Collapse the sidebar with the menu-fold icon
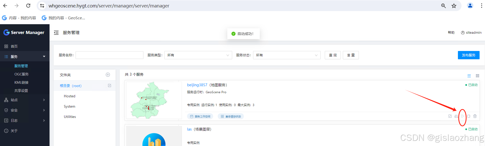485x146 pixels. pyautogui.click(x=56, y=33)
